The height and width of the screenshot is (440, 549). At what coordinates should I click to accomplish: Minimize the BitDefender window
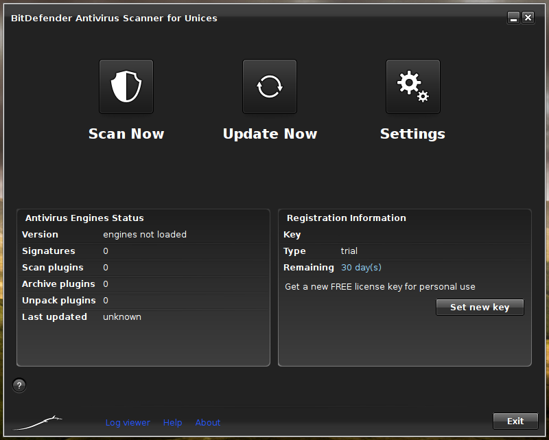point(513,18)
